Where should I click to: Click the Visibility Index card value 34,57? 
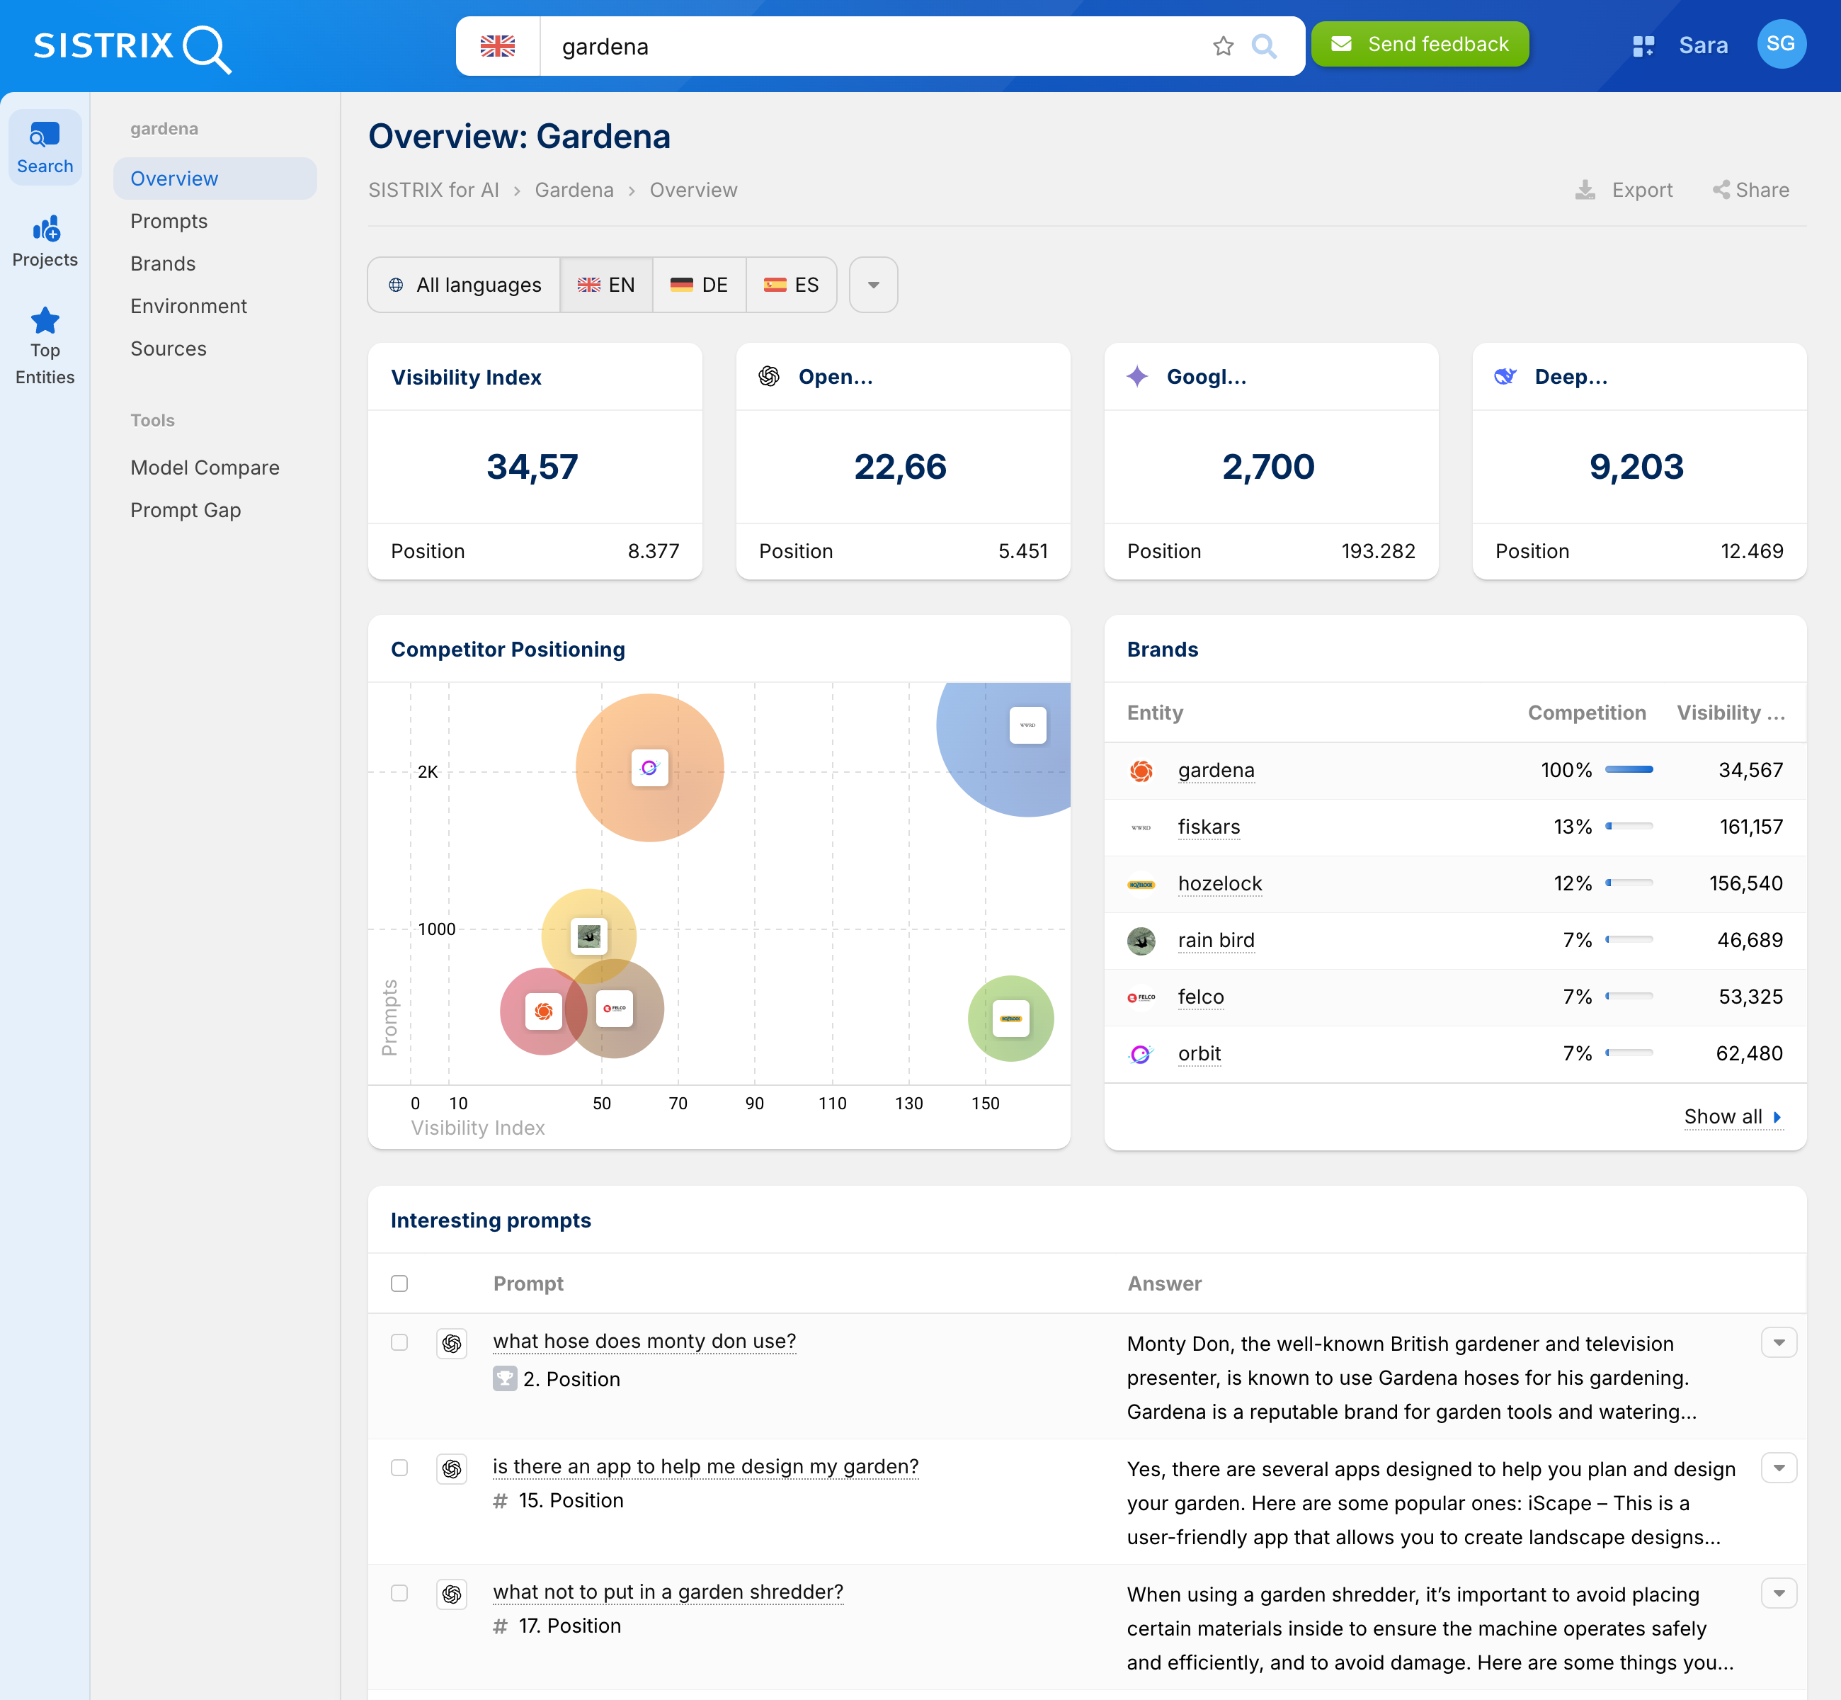(x=532, y=466)
